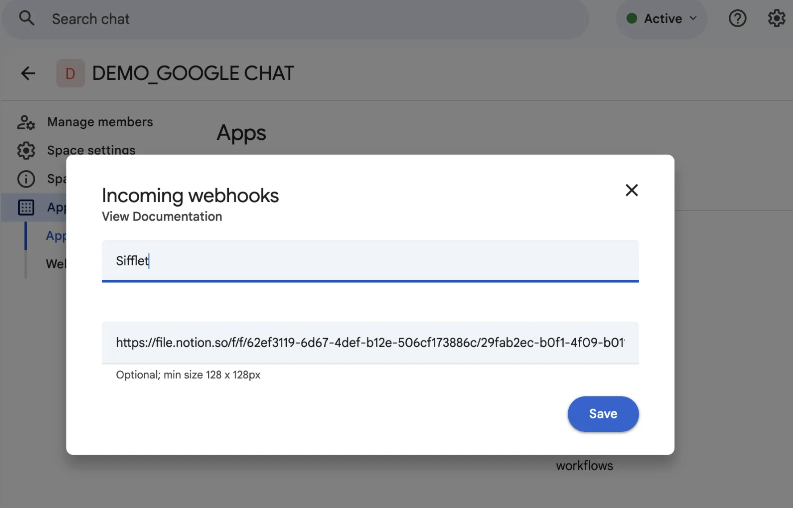Close the Incoming webhooks dialog
This screenshot has width=793, height=508.
(632, 190)
